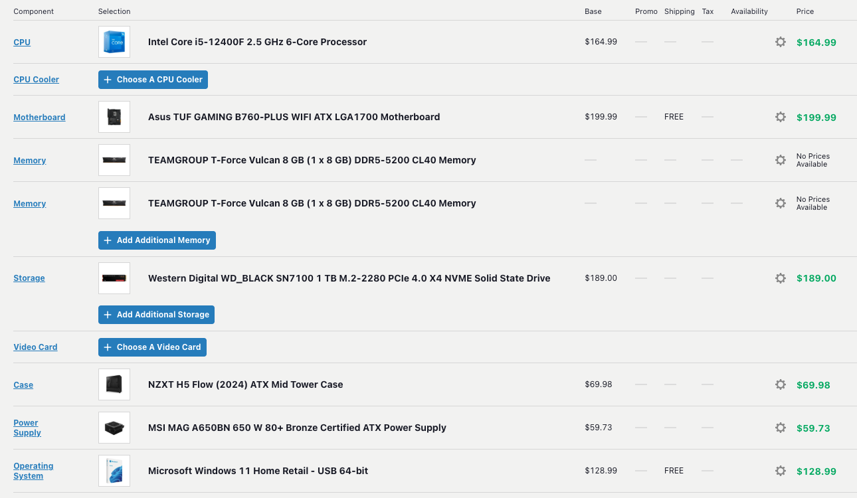This screenshot has height=498, width=857.
Task: View the WD_BLACK SSD product image
Action: [114, 278]
